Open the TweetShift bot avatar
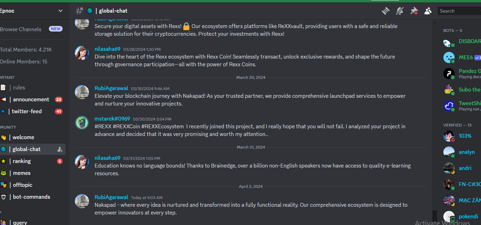Screen dimensions: 481x225 click(x=449, y=106)
